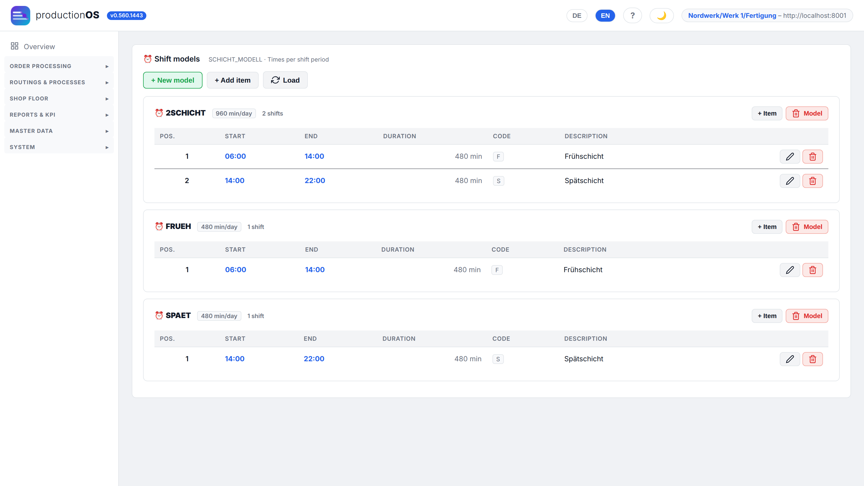Delete the 2SCHICHT model

click(807, 113)
